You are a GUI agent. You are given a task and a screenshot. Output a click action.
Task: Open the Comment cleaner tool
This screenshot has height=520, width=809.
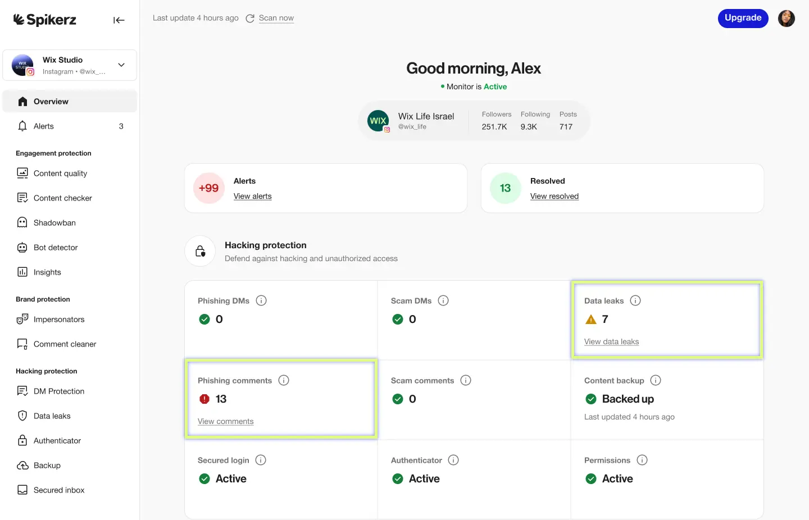pyautogui.click(x=65, y=344)
